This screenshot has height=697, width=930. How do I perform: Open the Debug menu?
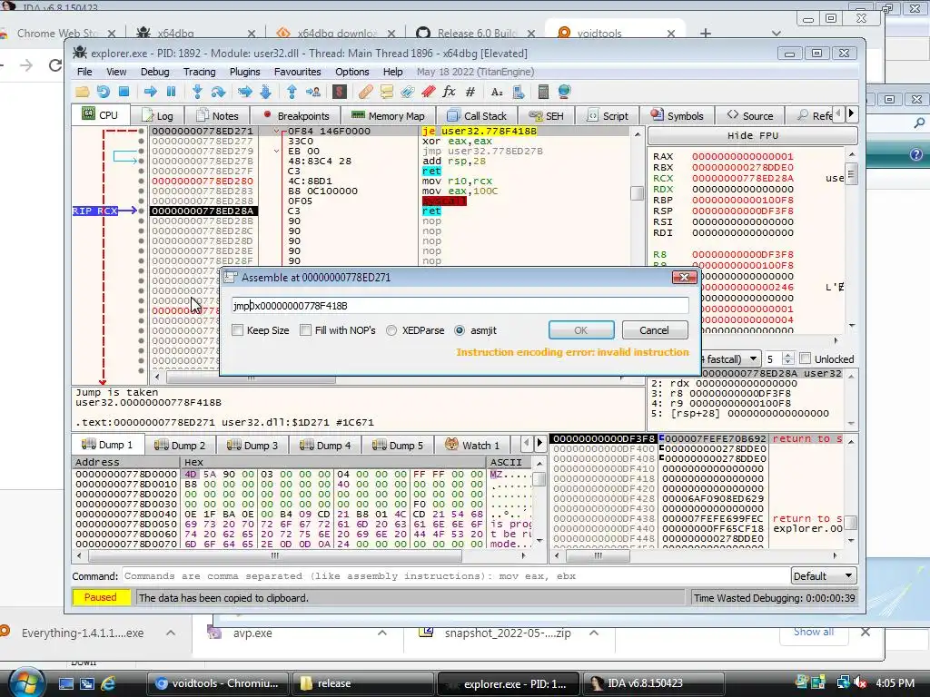pos(154,72)
